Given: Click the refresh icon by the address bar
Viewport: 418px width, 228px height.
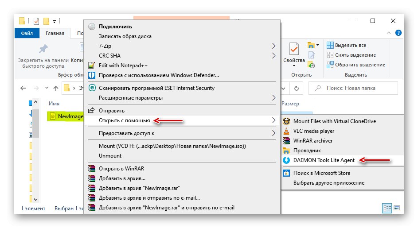Looking at the screenshot, I should click(x=297, y=88).
